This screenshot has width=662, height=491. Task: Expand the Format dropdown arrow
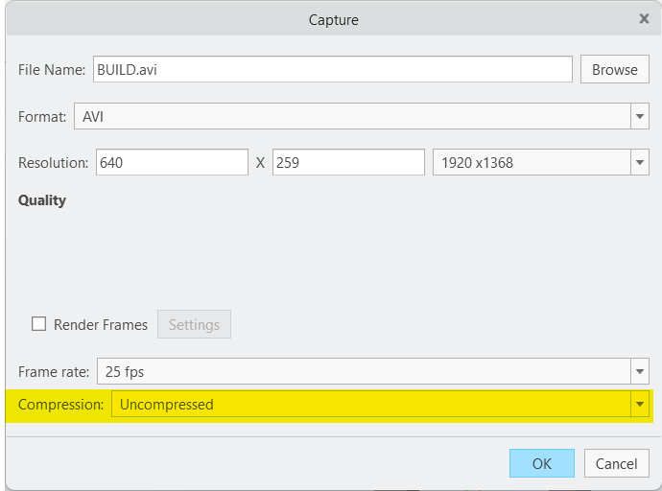tap(640, 117)
